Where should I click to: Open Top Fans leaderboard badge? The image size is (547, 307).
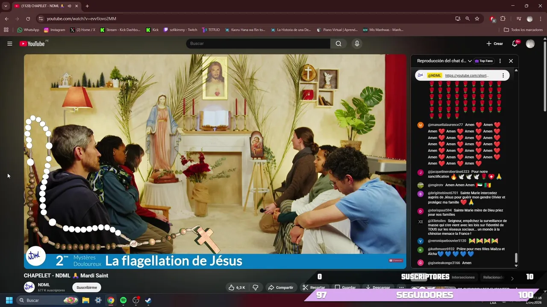[x=484, y=61]
